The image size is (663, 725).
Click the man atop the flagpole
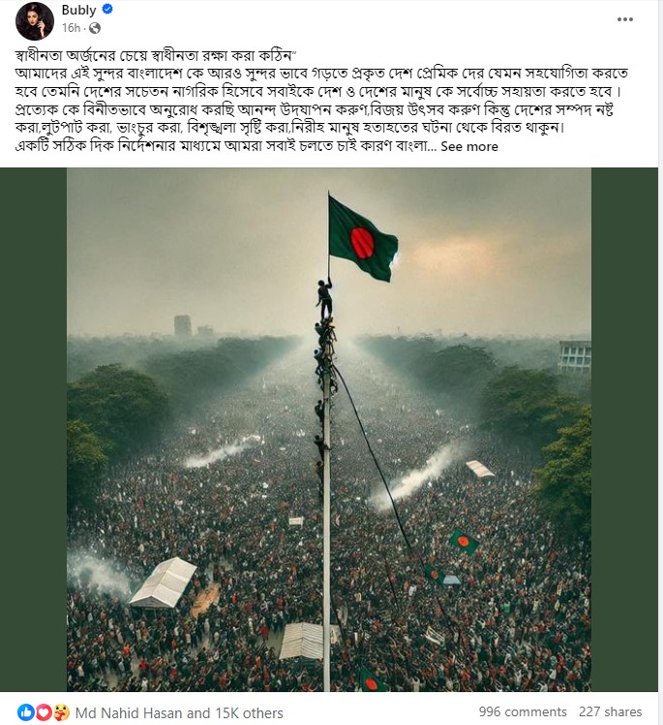[325, 299]
